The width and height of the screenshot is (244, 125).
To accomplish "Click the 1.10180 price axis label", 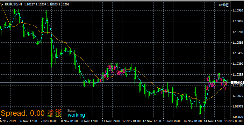I will point(238,85).
